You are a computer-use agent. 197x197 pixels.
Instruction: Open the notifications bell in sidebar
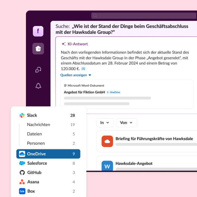pos(38,86)
